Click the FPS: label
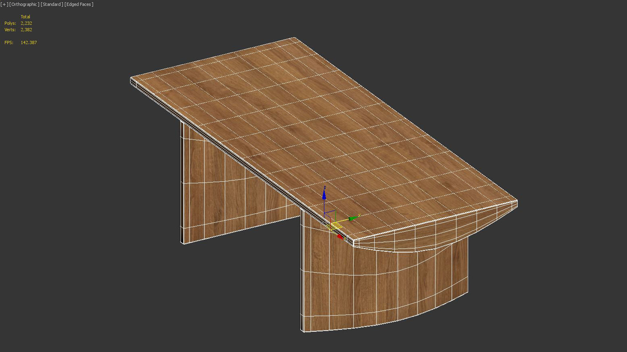 [9, 43]
